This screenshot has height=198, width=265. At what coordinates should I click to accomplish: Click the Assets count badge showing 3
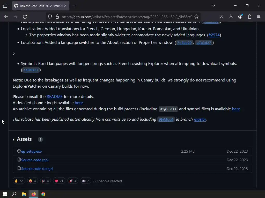click(x=40, y=139)
